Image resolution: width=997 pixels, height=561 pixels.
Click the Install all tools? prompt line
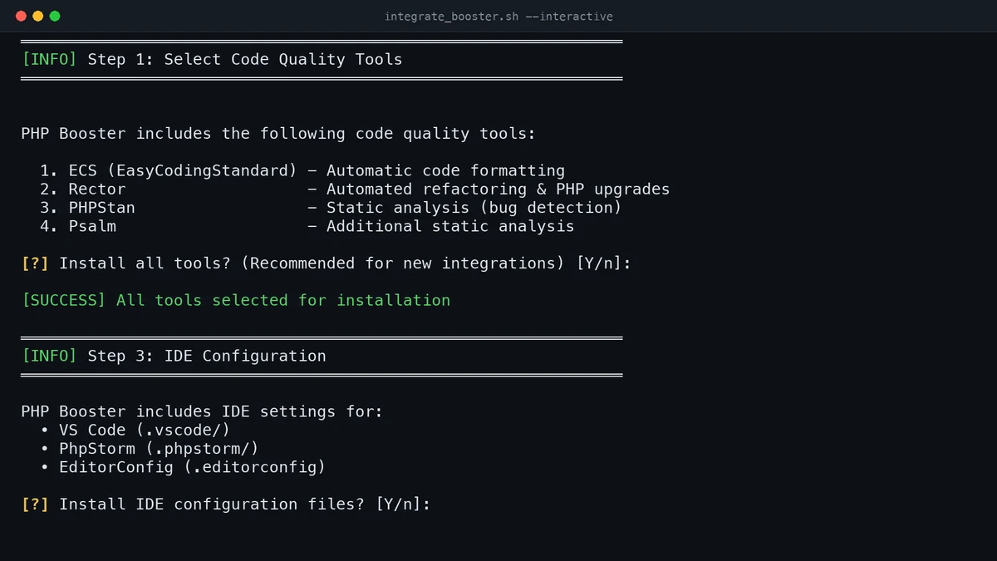click(327, 263)
